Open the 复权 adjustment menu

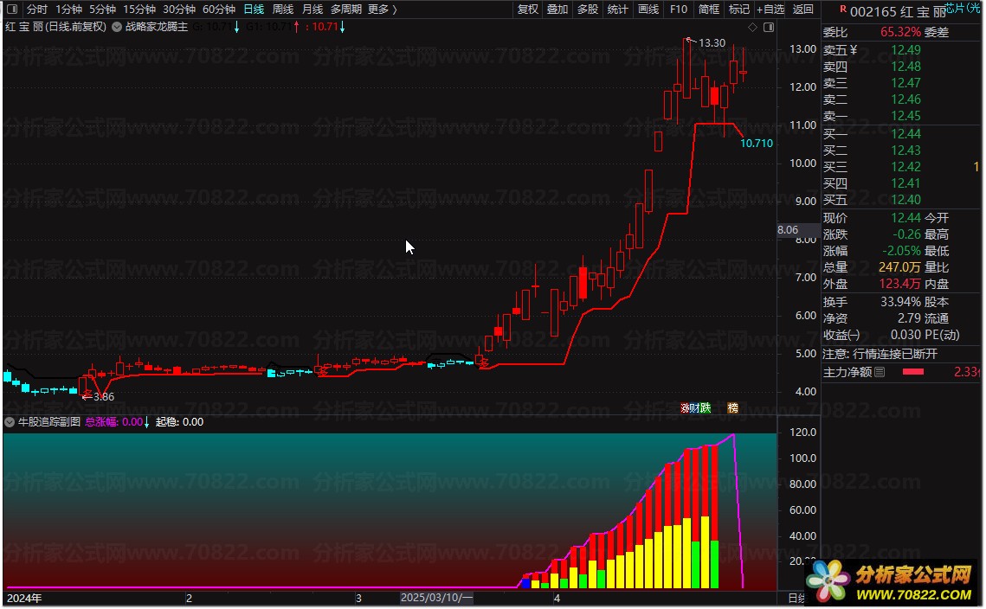point(527,10)
